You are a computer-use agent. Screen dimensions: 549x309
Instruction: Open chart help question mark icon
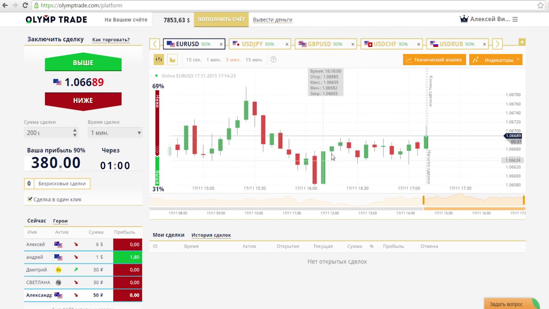(x=273, y=60)
